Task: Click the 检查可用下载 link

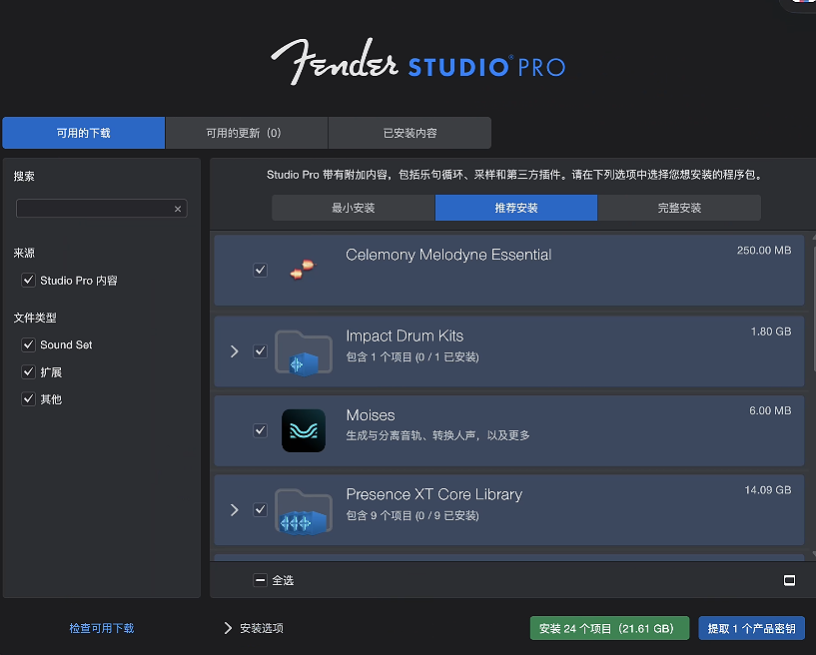Action: pos(102,628)
